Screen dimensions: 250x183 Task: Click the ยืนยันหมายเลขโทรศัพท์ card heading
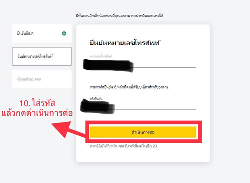coord(125,43)
